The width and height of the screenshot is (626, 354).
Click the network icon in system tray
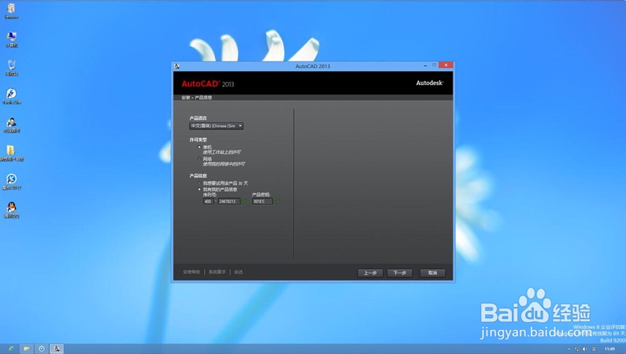pos(577,349)
